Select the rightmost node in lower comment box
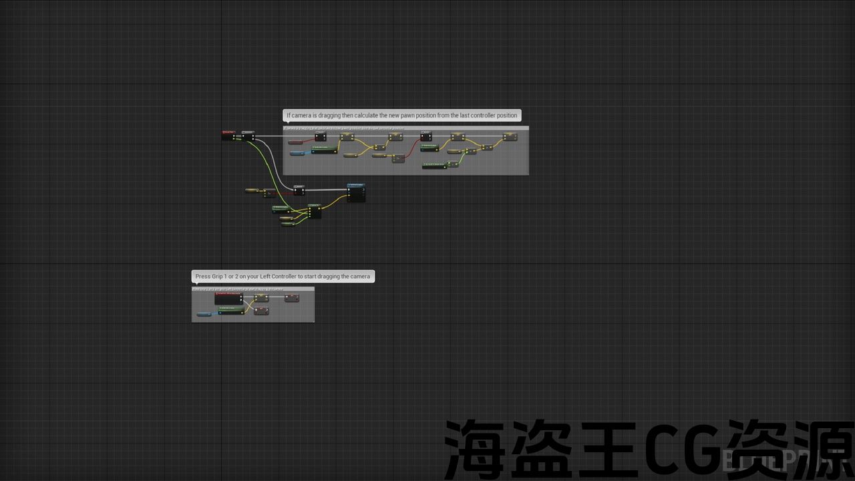Image resolution: width=855 pixels, height=481 pixels. click(x=292, y=298)
